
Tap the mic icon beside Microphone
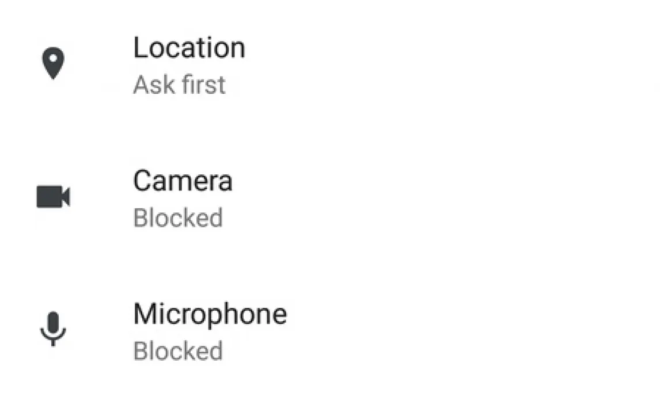[53, 329]
